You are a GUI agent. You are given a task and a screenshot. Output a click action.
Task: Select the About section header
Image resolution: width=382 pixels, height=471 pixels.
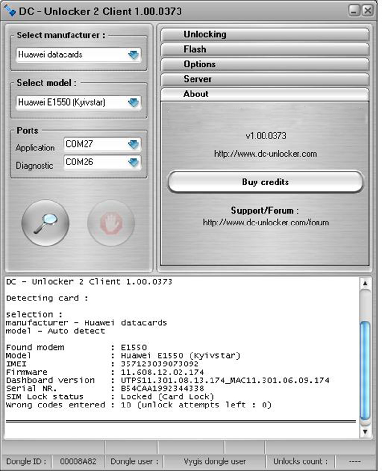[x=265, y=94]
